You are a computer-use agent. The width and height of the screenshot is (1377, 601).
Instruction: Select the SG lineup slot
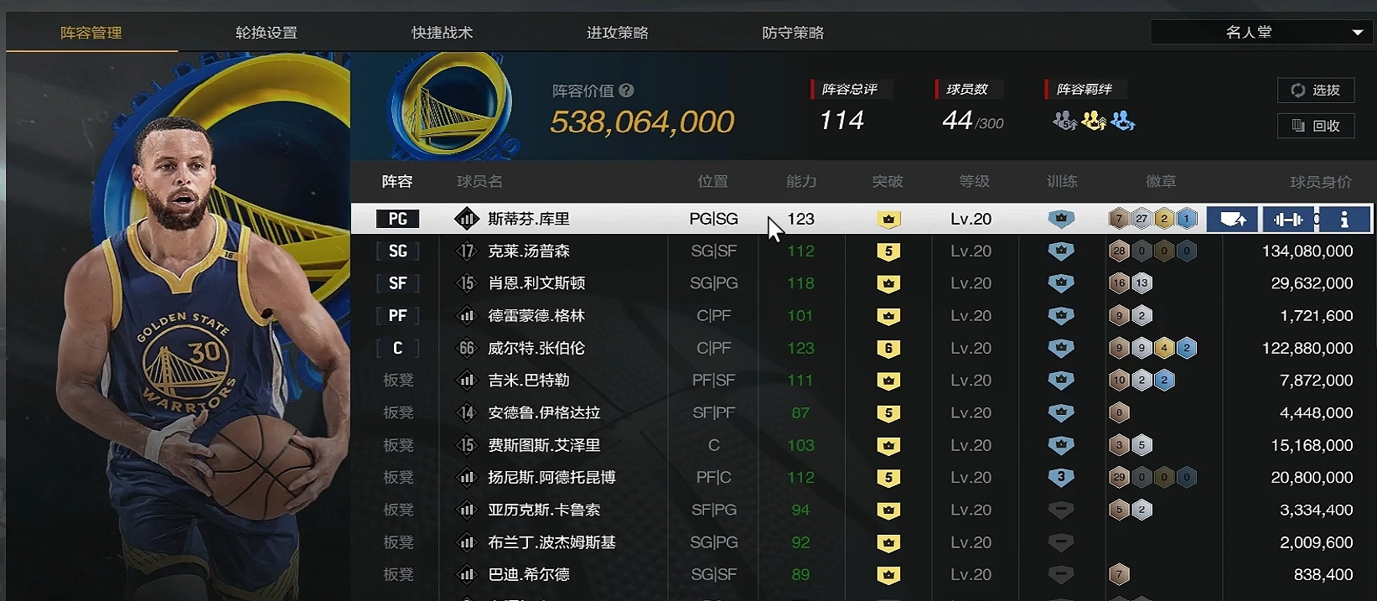(x=397, y=251)
